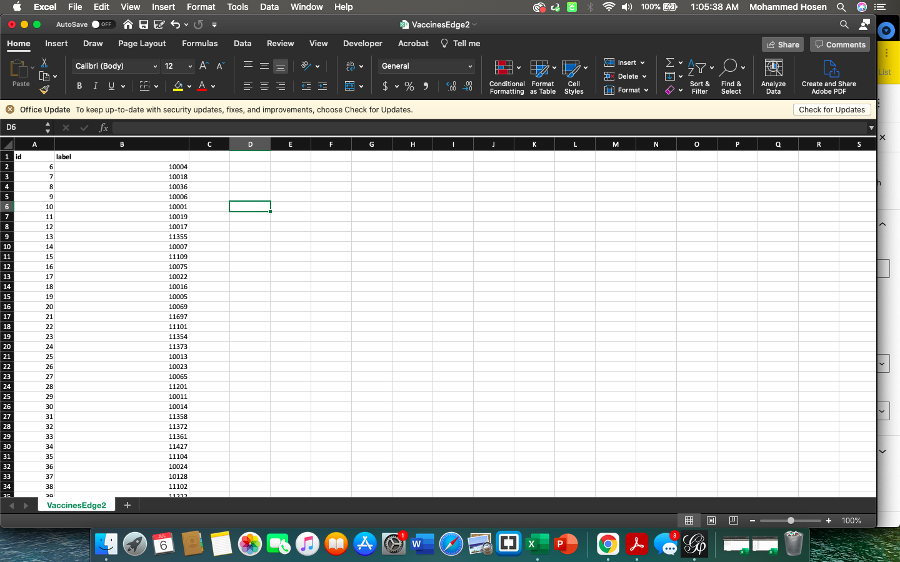The image size is (900, 562).
Task: Click the Save icon in title bar
Action: click(144, 24)
